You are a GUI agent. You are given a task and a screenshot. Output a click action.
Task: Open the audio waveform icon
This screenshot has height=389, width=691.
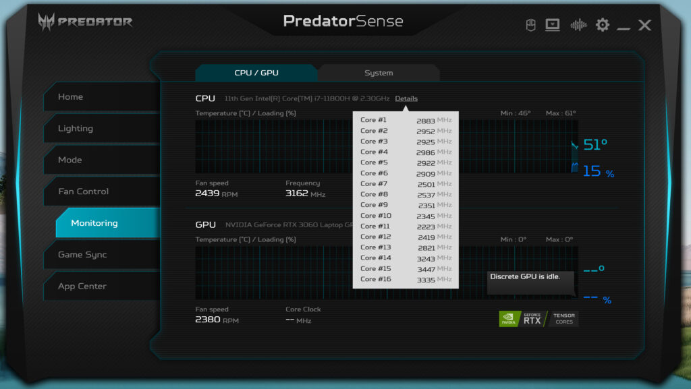point(578,25)
